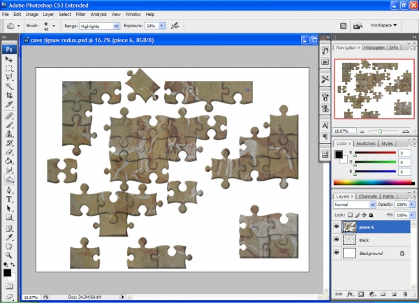419x303 pixels.
Task: Select the Eraser tool
Action: tap(9, 152)
